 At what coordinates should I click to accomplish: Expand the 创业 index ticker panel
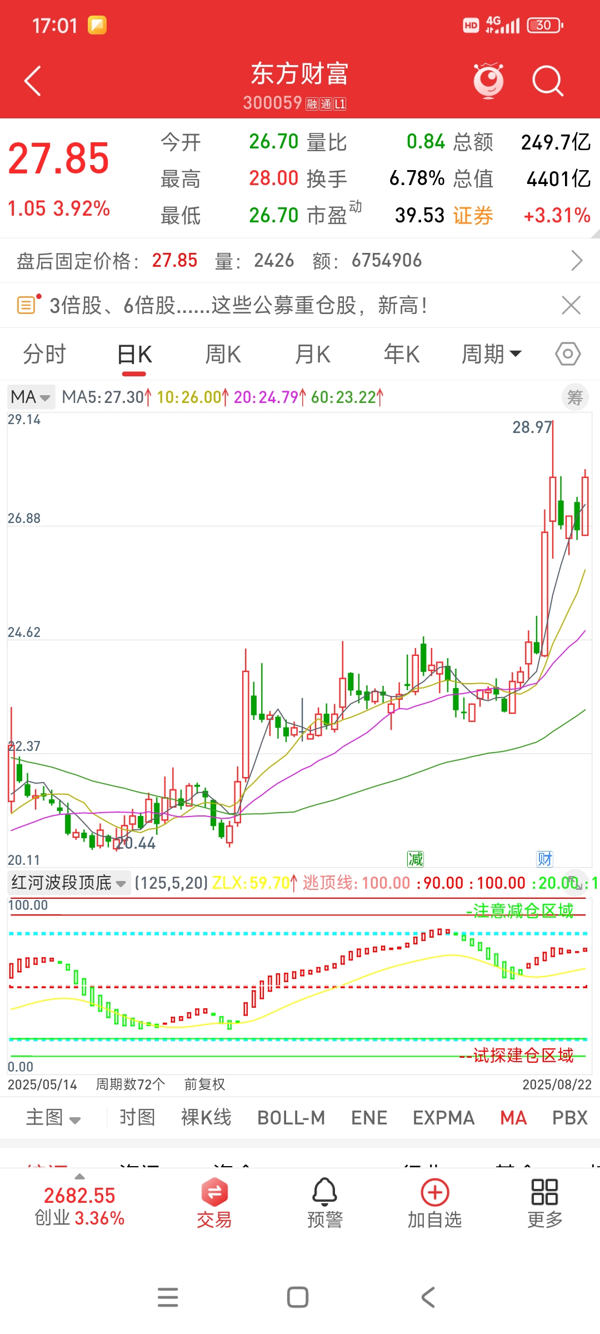[x=79, y=1201]
